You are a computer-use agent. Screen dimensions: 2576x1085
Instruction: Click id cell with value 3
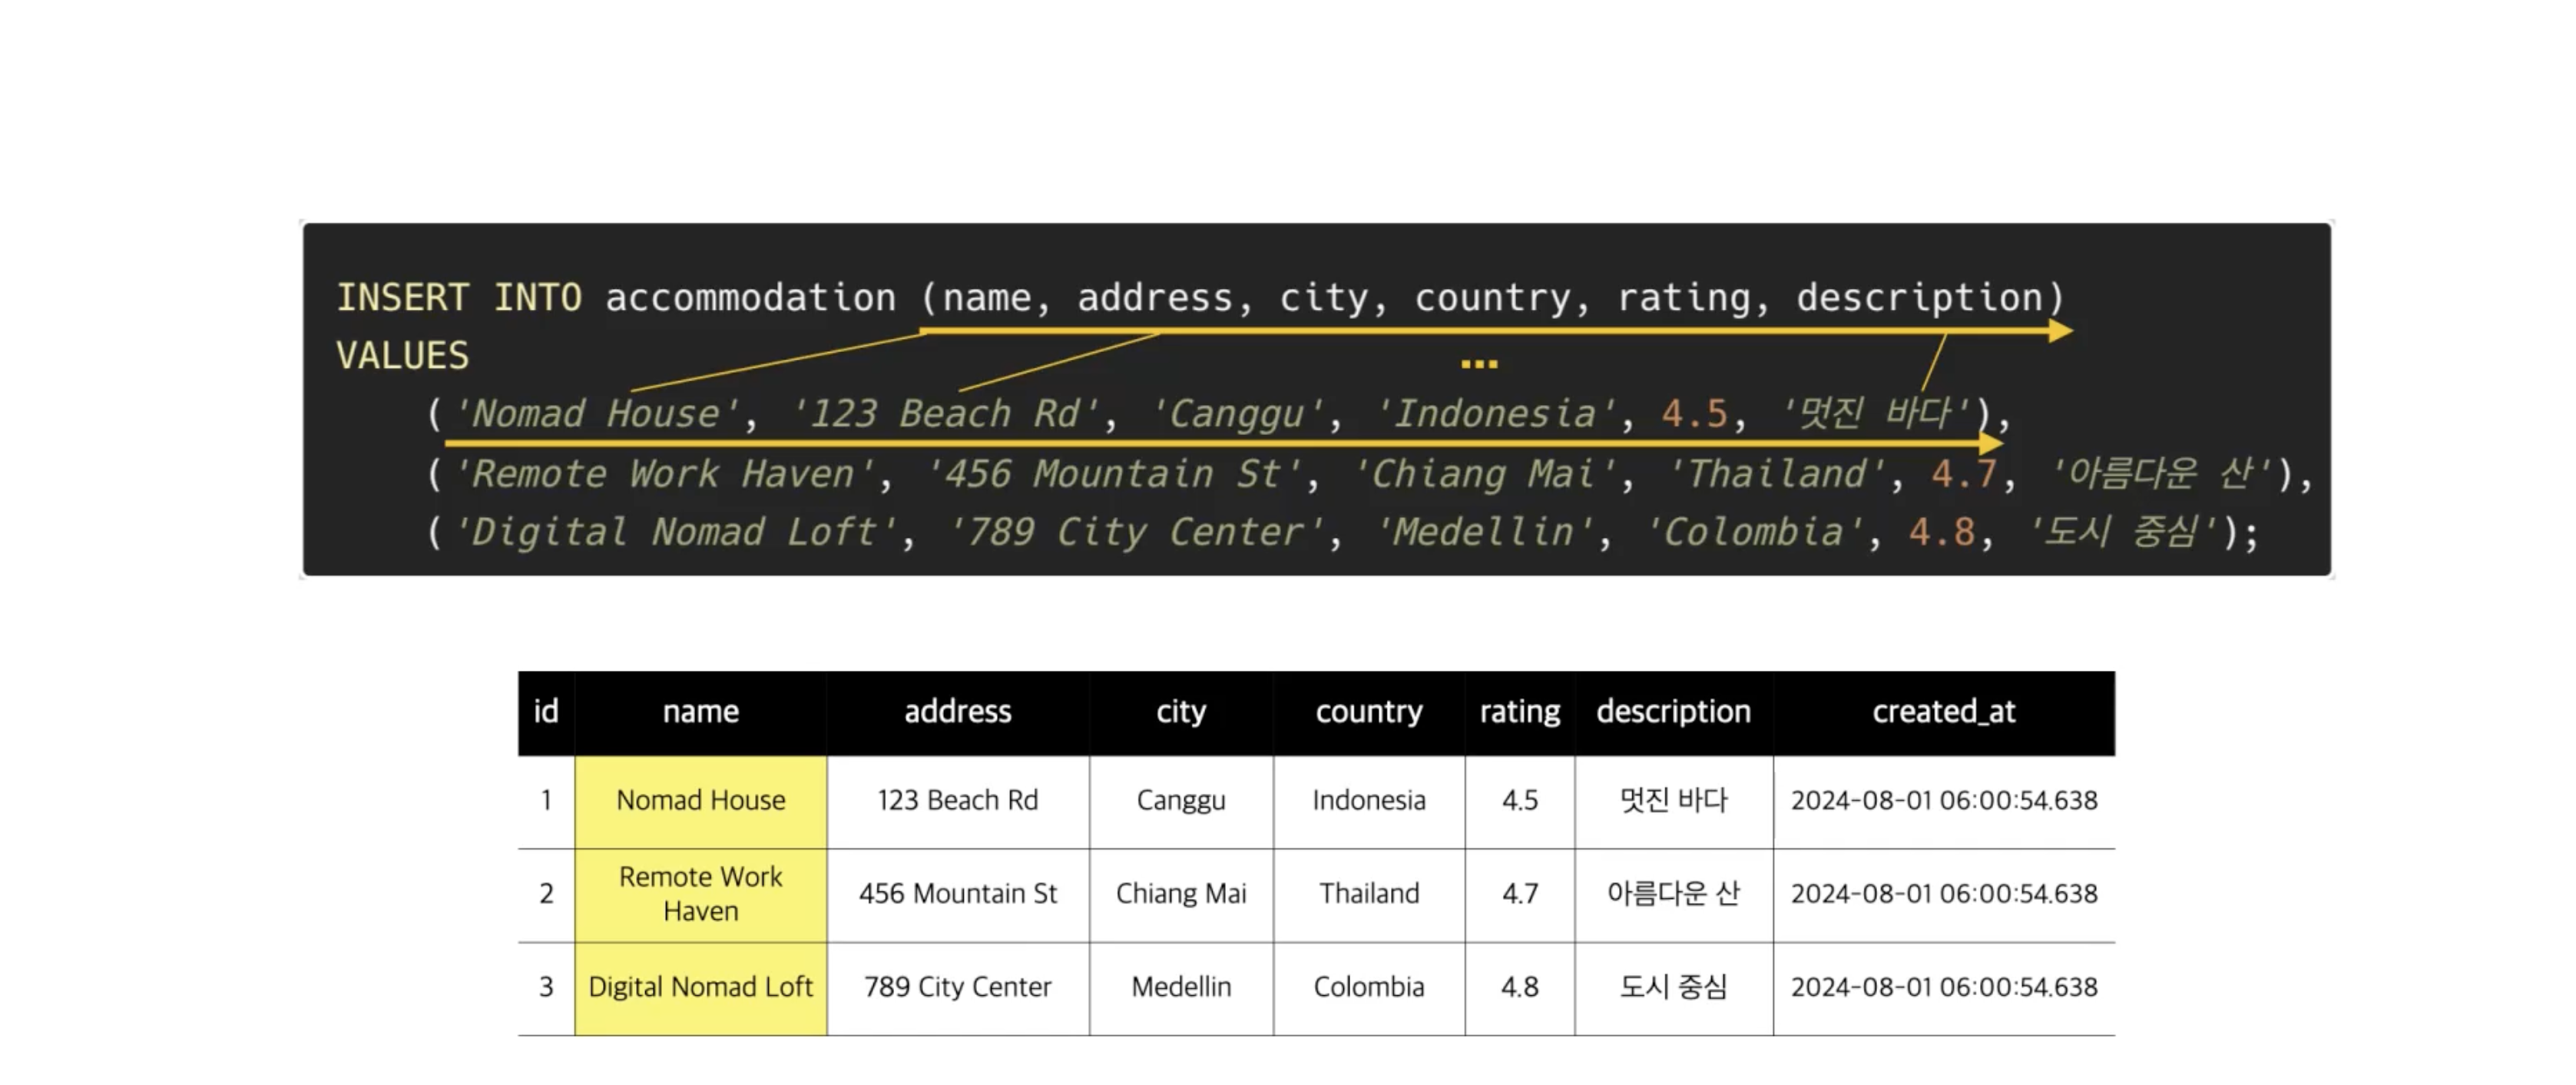pos(546,988)
